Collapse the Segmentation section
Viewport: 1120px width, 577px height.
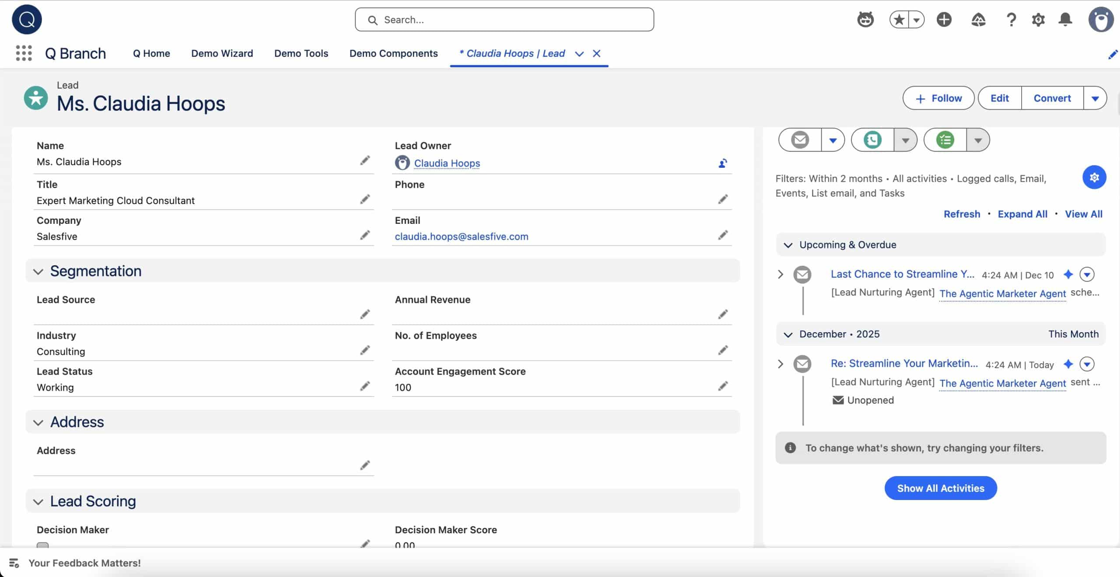[38, 271]
